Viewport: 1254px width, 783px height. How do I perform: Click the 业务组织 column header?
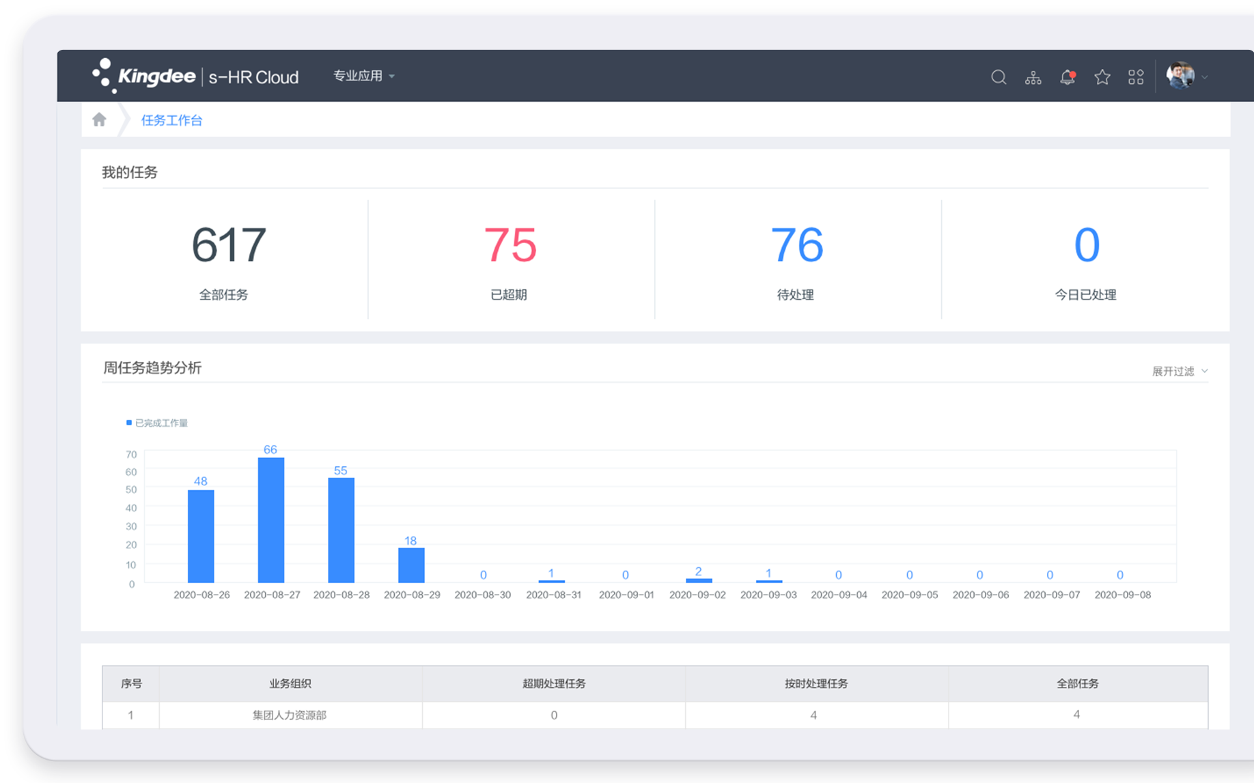tap(290, 683)
